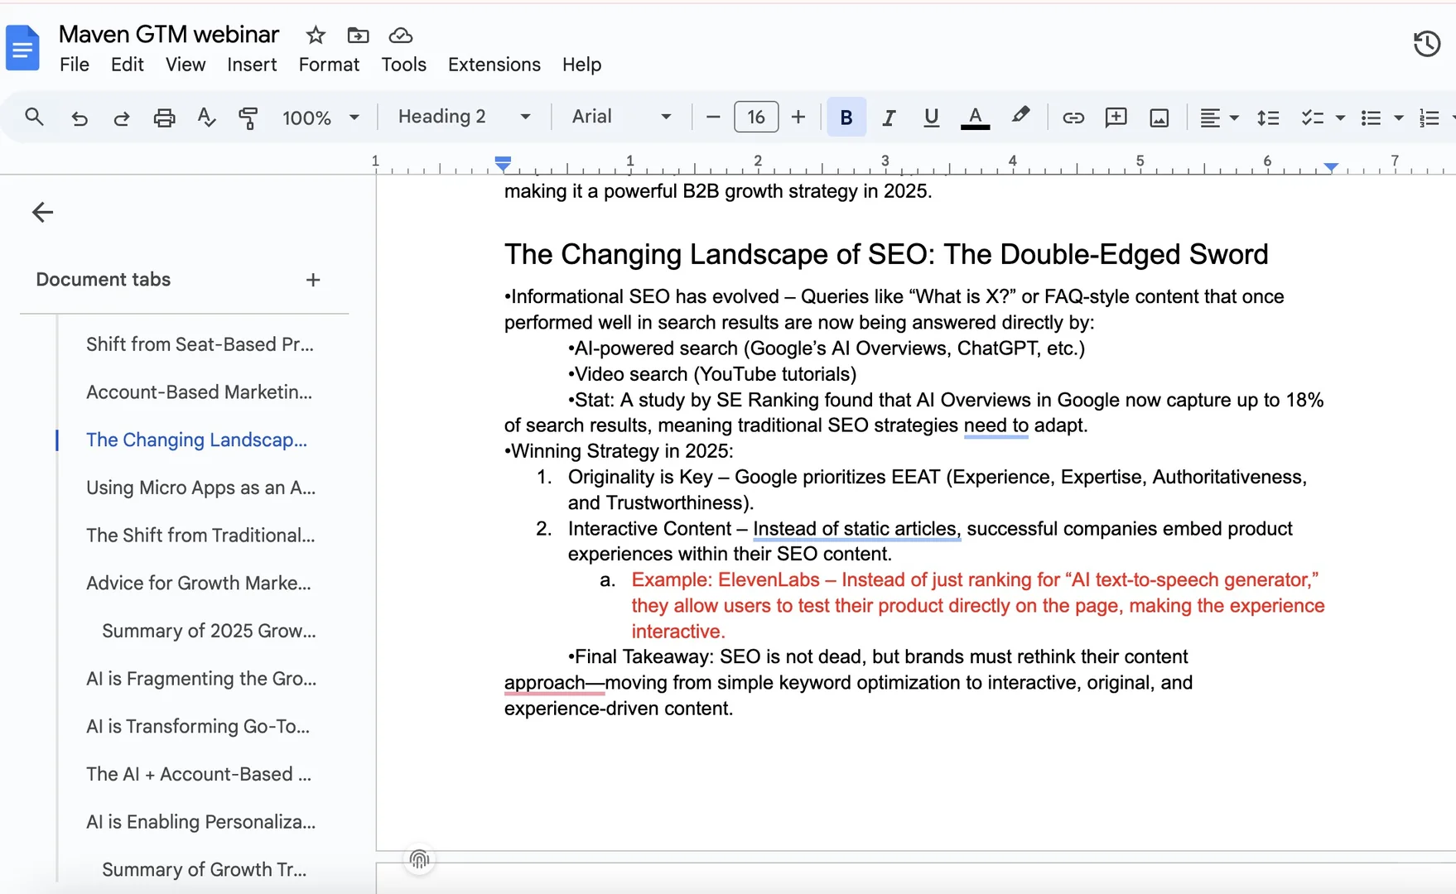Open the Arial font dropdown
Viewport: 1456px width, 894px height.
click(621, 117)
